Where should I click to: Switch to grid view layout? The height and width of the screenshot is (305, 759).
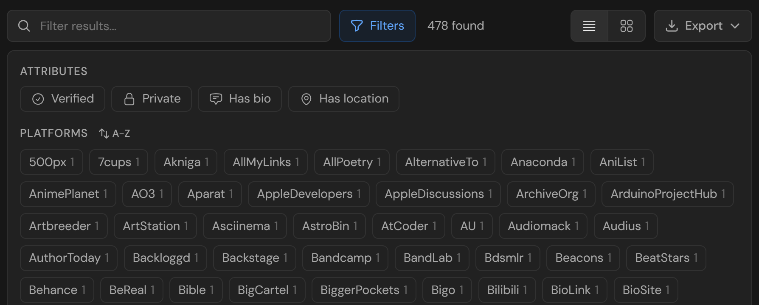[627, 26]
